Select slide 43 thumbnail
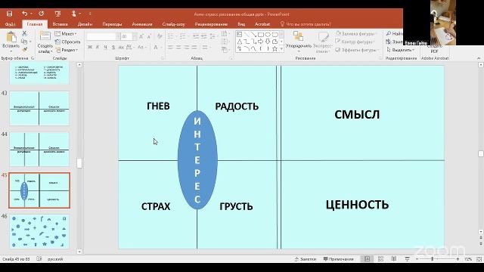This screenshot has width=484, height=272. (x=39, y=108)
